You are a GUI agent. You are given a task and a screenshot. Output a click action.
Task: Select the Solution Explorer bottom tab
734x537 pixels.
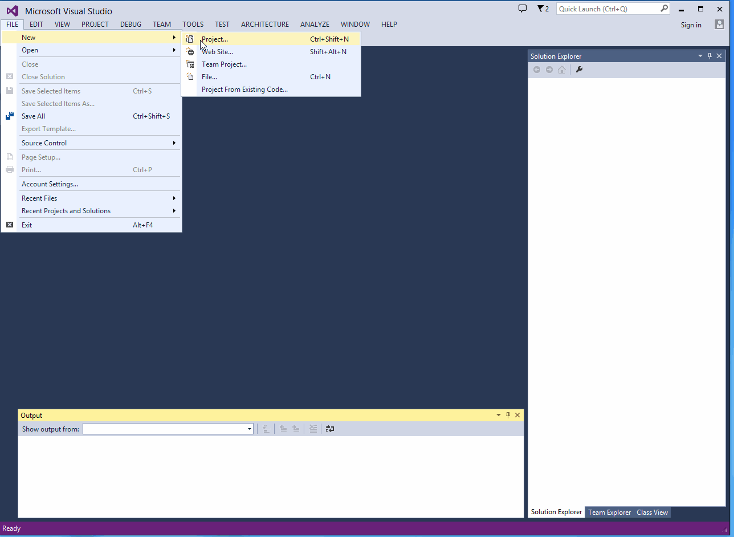(x=557, y=512)
